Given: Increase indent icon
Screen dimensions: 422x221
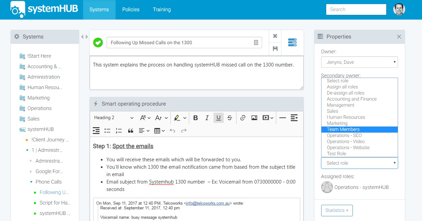Looking at the screenshot, I should pyautogui.click(x=96, y=131).
